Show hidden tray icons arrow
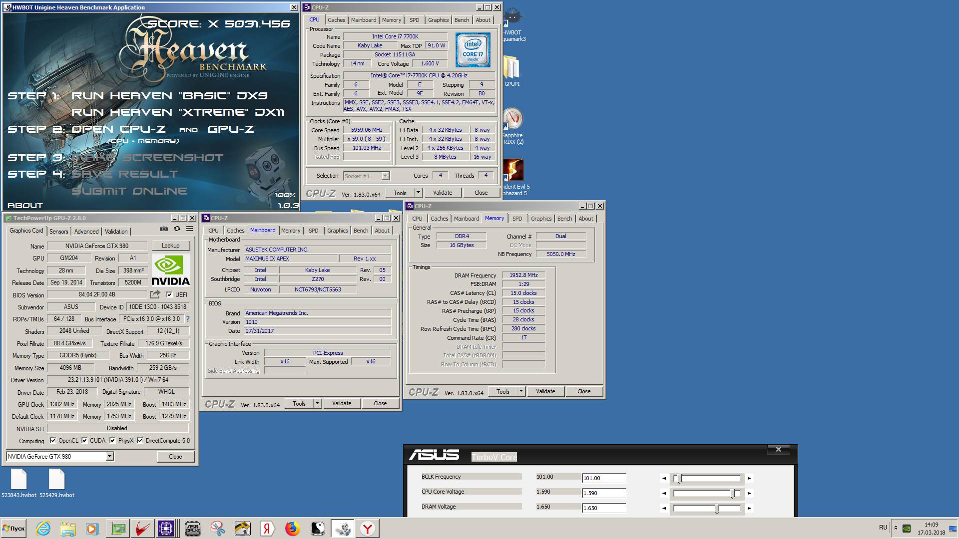Screen dimensions: 959x539 click(896, 528)
